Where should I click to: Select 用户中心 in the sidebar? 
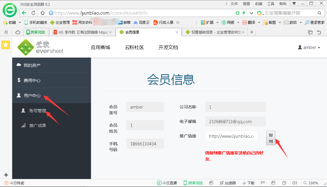[51, 95]
